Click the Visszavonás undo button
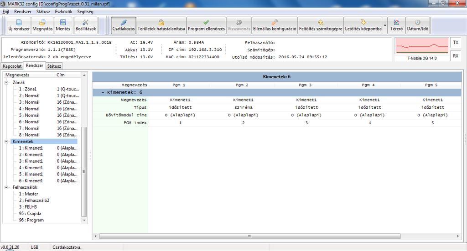This screenshot has width=467, height=251. click(239, 25)
